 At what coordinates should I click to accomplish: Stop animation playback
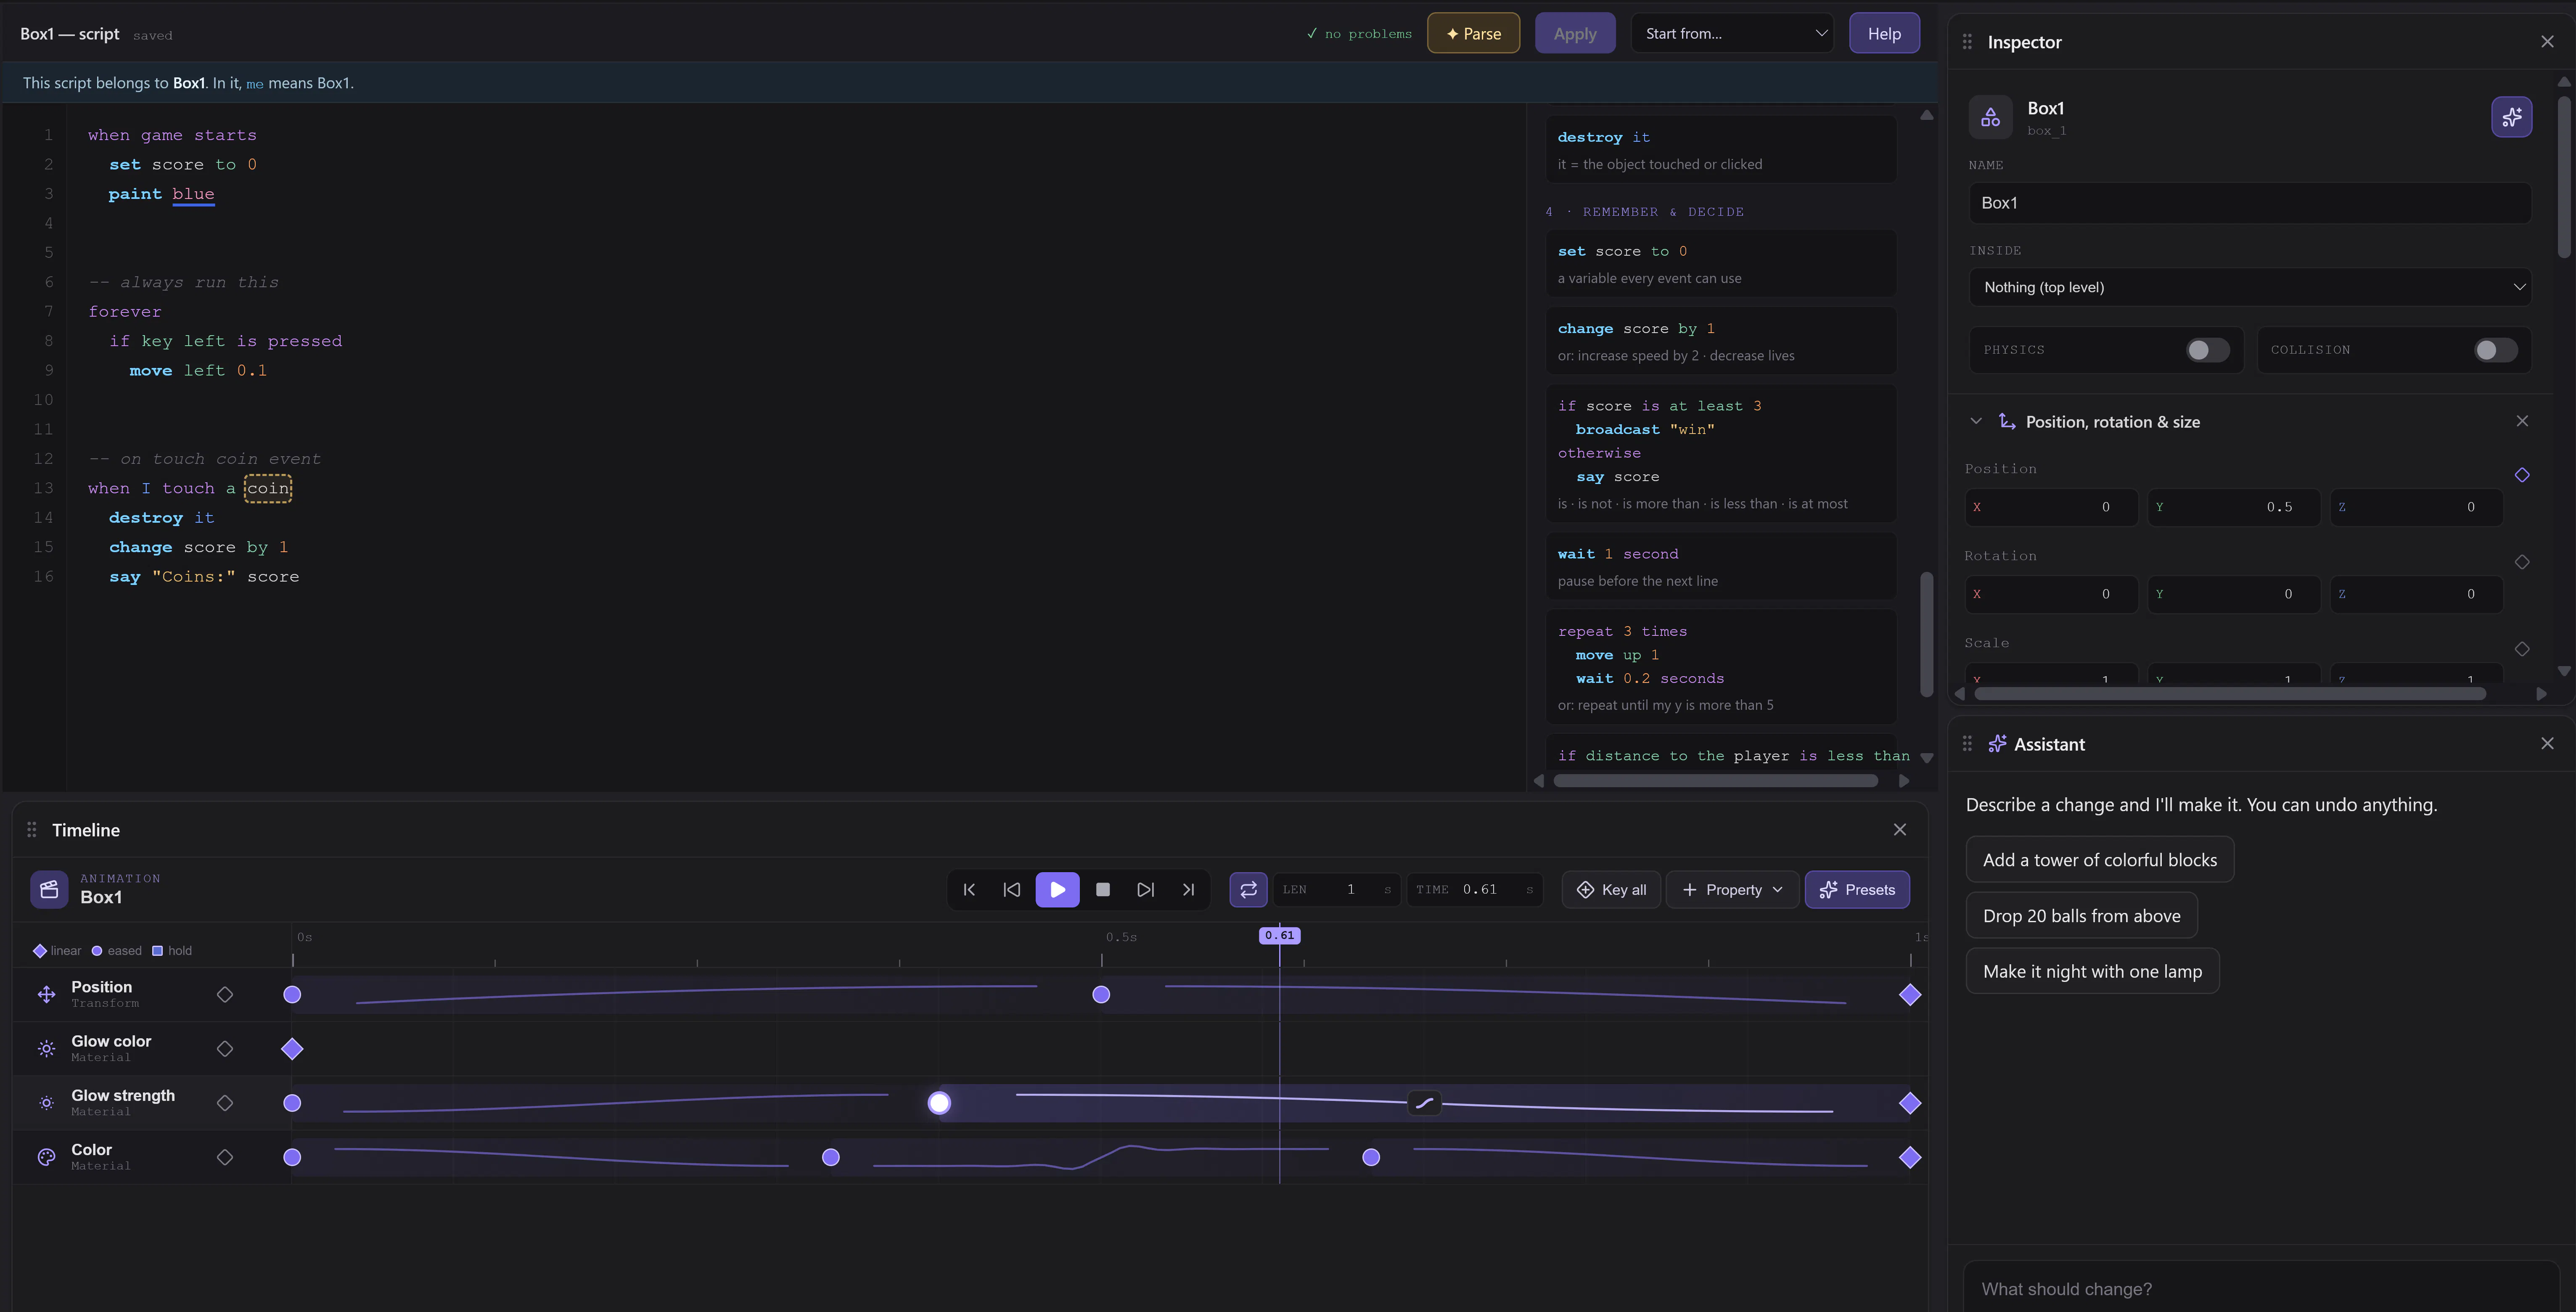pos(1102,889)
